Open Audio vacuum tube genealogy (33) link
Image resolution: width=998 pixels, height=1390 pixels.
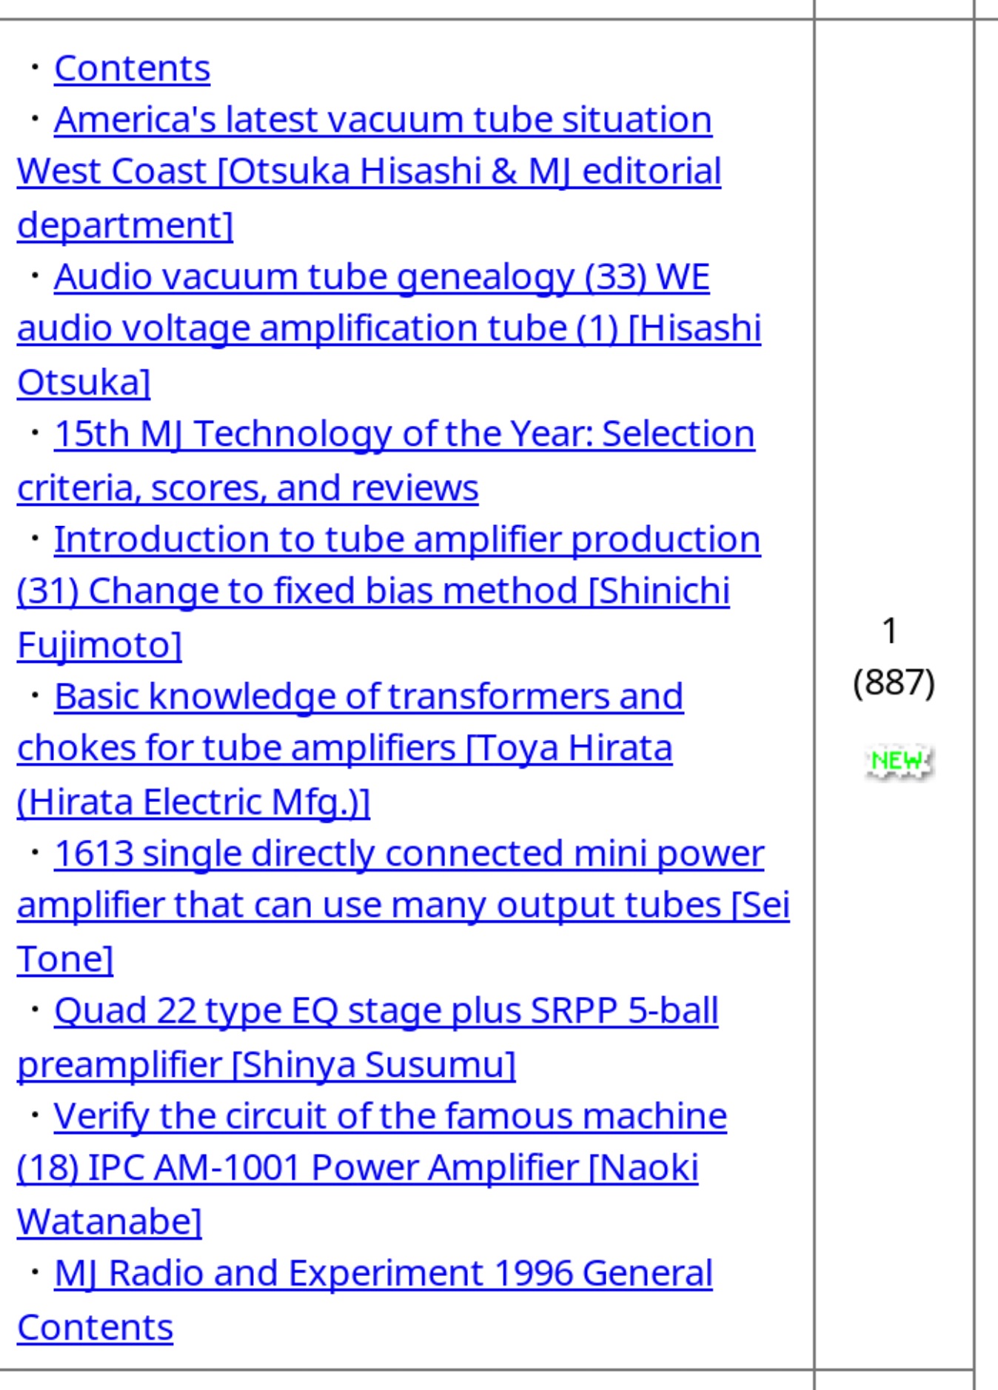point(381,277)
